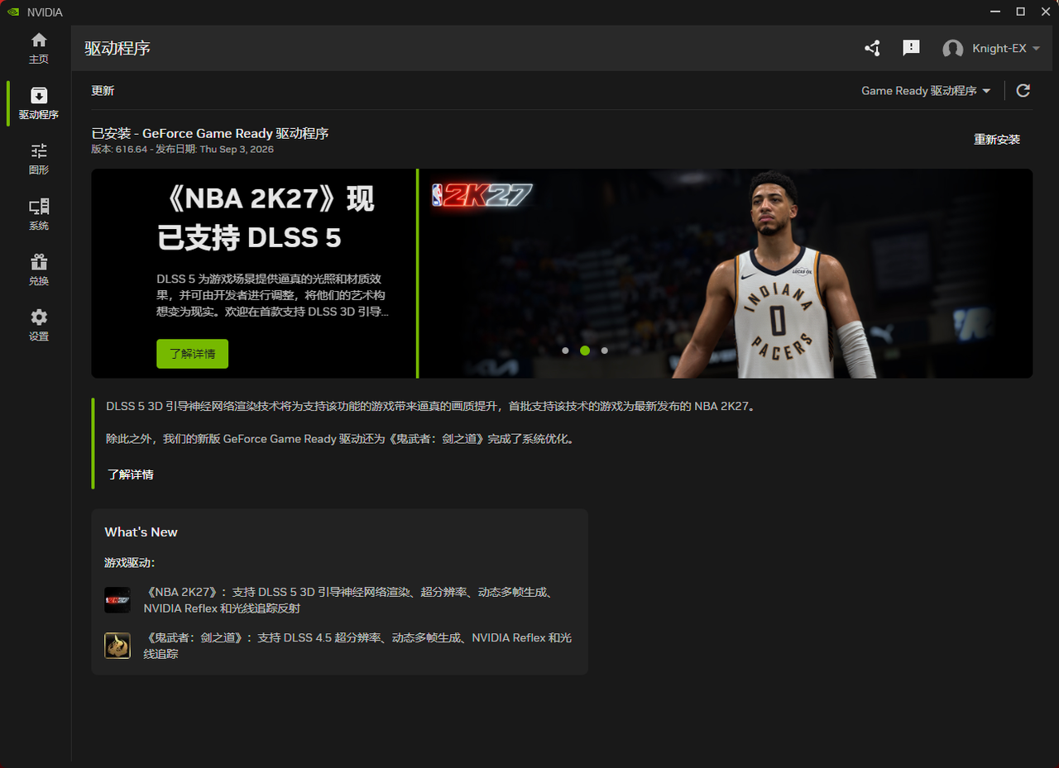The image size is (1059, 768).
Task: Click the NBA 2K27 player banner image
Action: click(726, 274)
